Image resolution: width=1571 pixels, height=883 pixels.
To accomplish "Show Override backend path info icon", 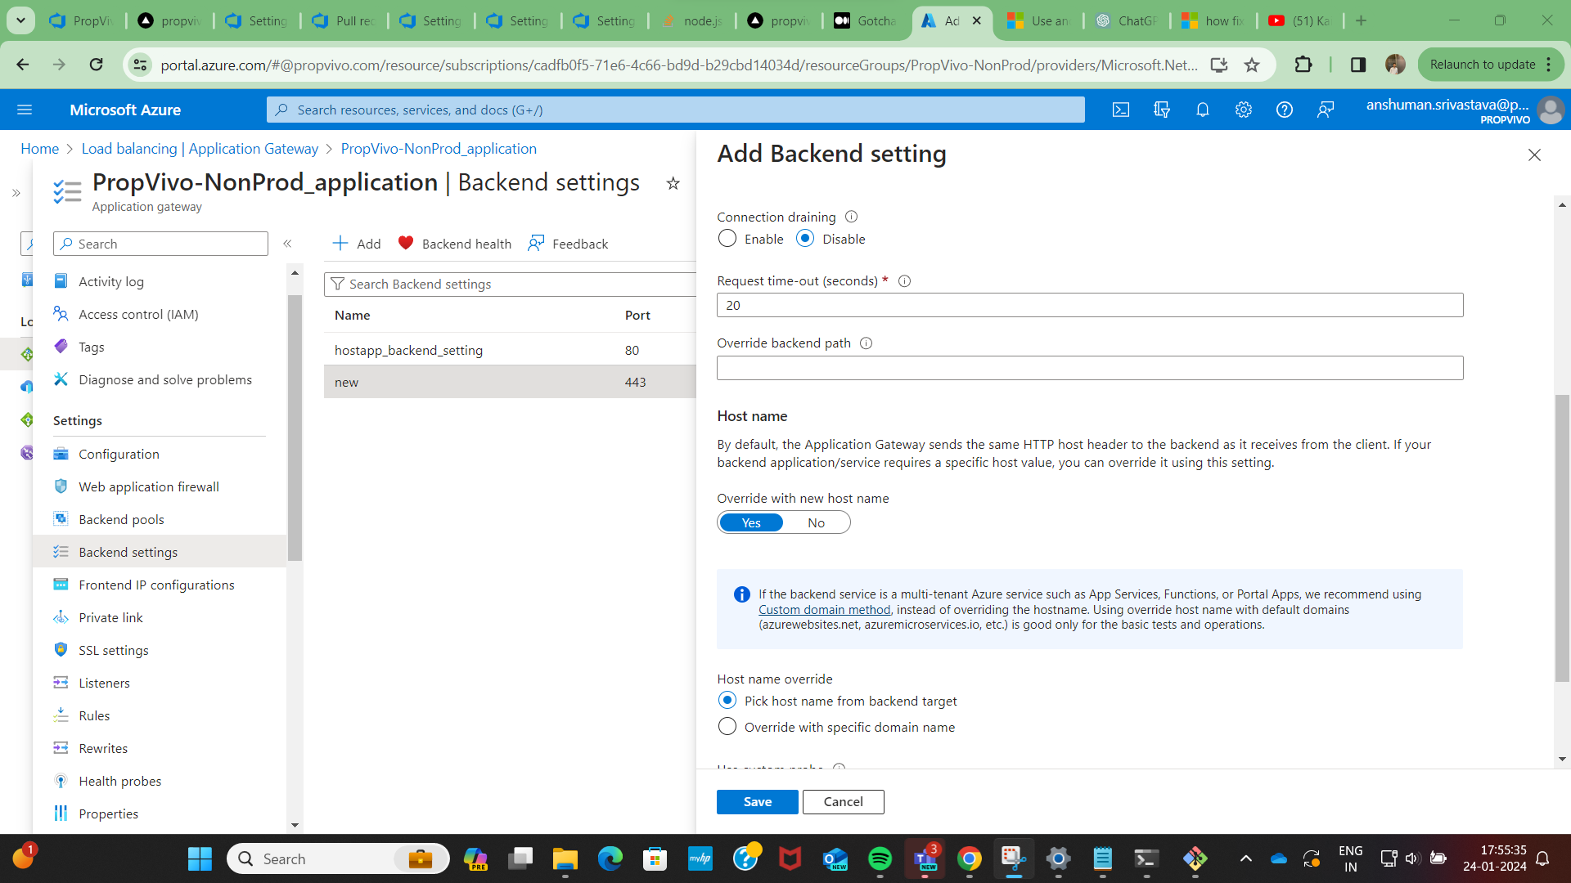I will click(866, 343).
